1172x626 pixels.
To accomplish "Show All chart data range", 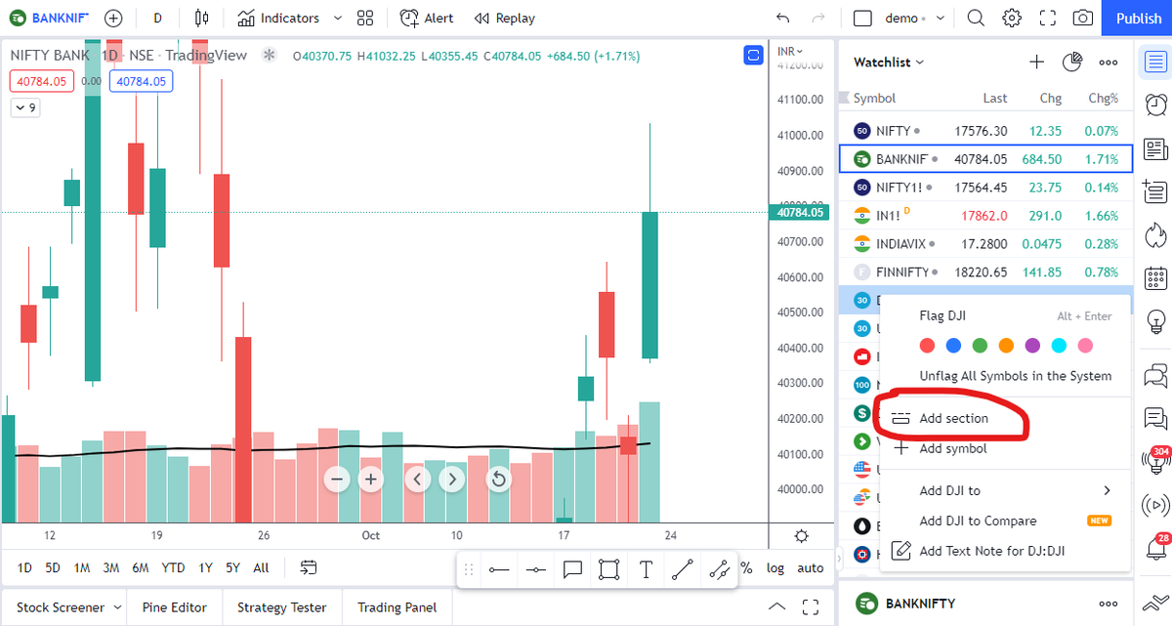I will (261, 567).
